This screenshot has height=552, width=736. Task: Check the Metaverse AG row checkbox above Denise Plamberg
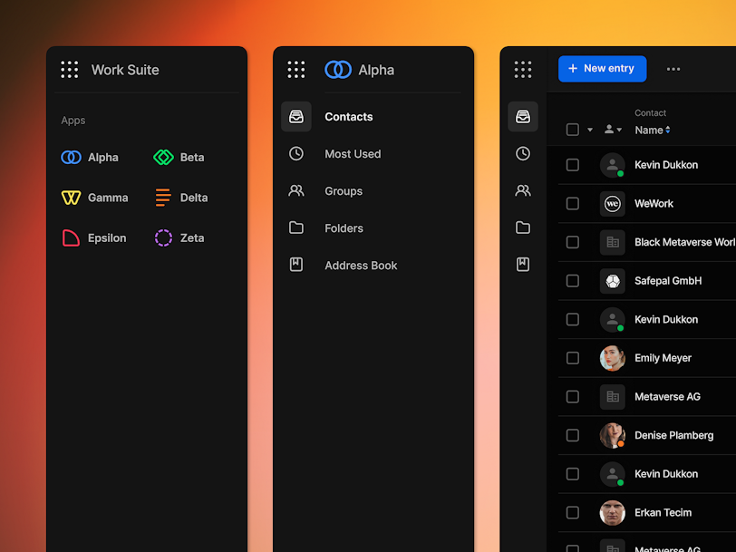pyautogui.click(x=573, y=397)
